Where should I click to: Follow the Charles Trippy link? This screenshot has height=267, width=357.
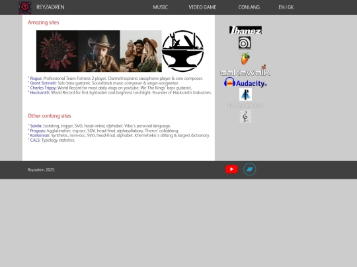43,88
